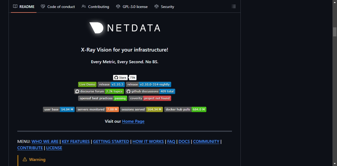Click the 'Every Metric, Every Second. No BS.' text
337x166 pixels.
125,62
